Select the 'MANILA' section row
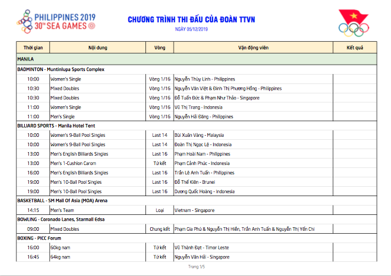 tap(197, 59)
